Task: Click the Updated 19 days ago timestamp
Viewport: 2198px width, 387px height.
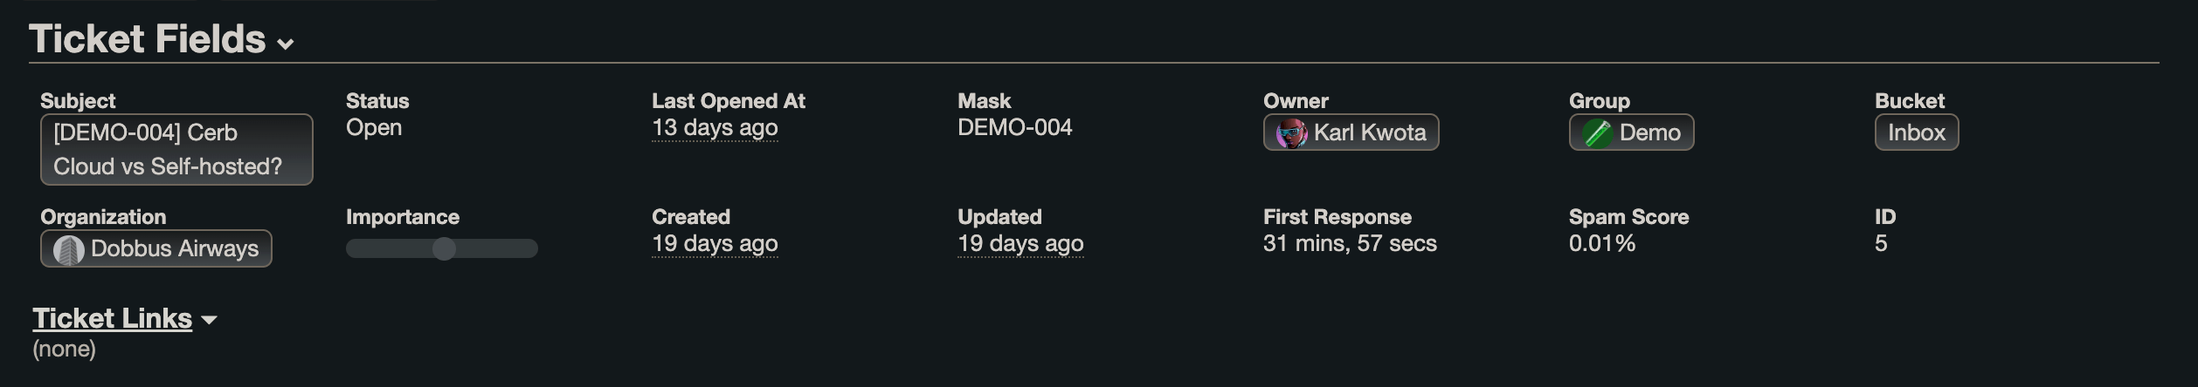Action: (1020, 244)
